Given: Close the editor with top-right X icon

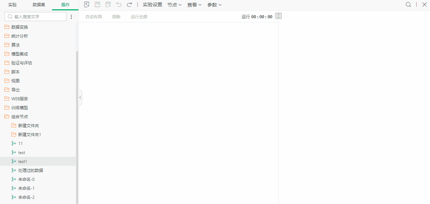Looking at the screenshot, I should [x=424, y=4].
